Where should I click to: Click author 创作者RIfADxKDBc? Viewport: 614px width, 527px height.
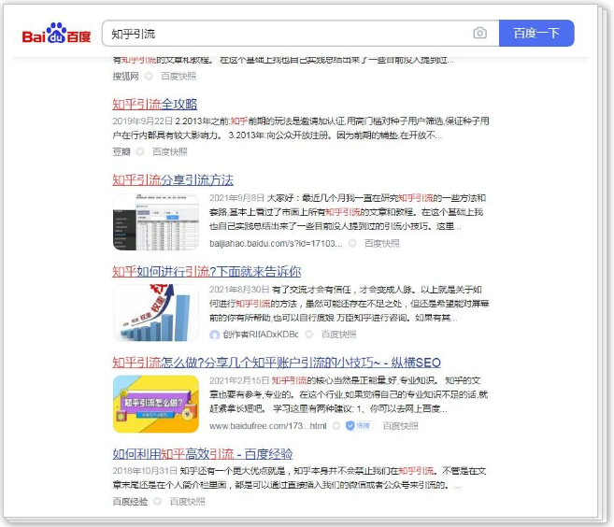(x=261, y=334)
